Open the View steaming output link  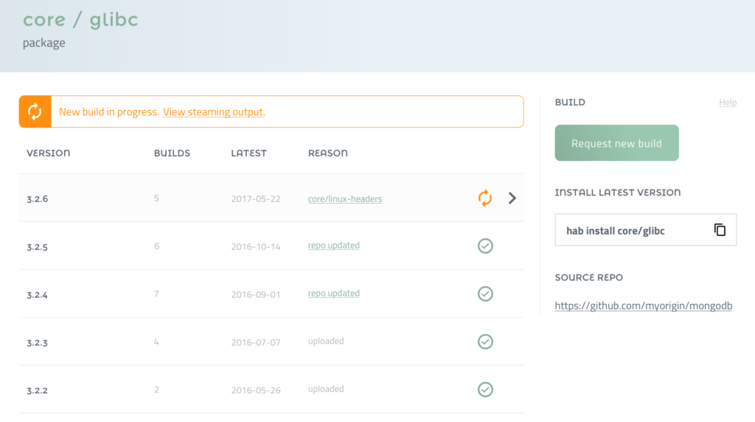(x=214, y=112)
